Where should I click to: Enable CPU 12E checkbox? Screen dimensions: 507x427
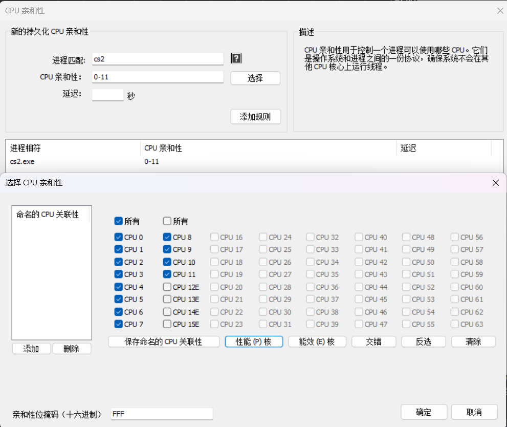pyautogui.click(x=167, y=287)
